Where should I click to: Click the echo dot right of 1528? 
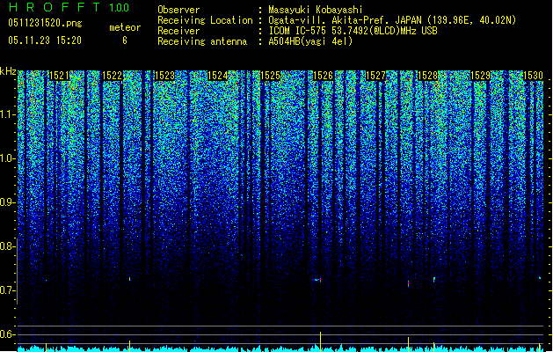click(434, 279)
